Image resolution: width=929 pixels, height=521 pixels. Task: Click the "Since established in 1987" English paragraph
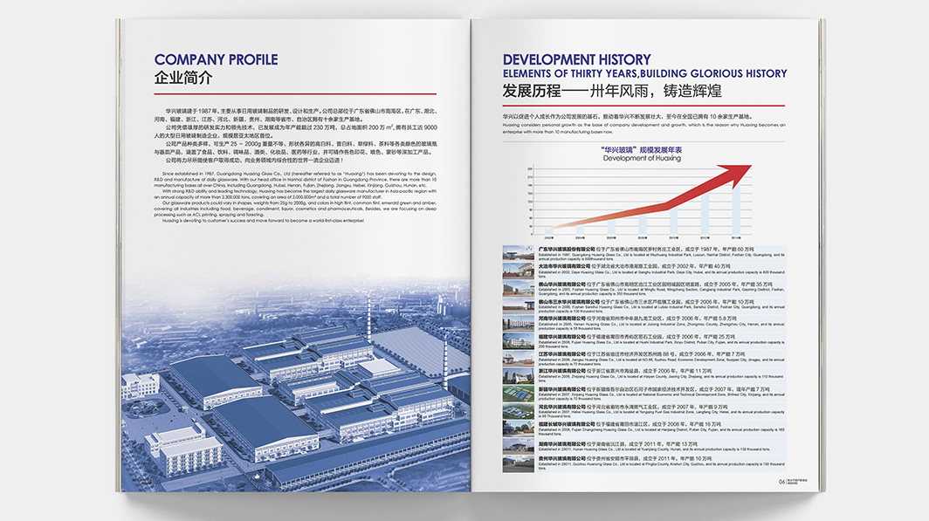coord(295,180)
